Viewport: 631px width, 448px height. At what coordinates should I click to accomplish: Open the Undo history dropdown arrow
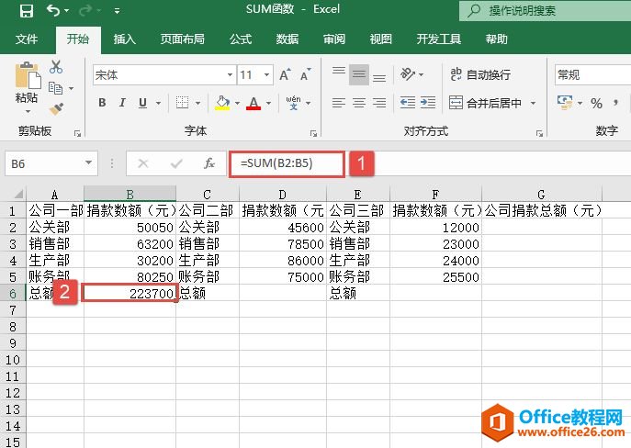pos(67,10)
